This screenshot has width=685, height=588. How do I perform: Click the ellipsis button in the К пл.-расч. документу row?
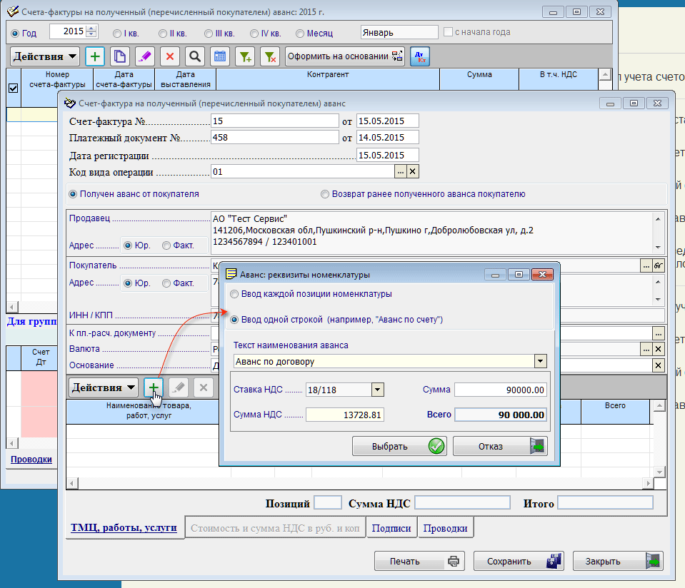659,334
